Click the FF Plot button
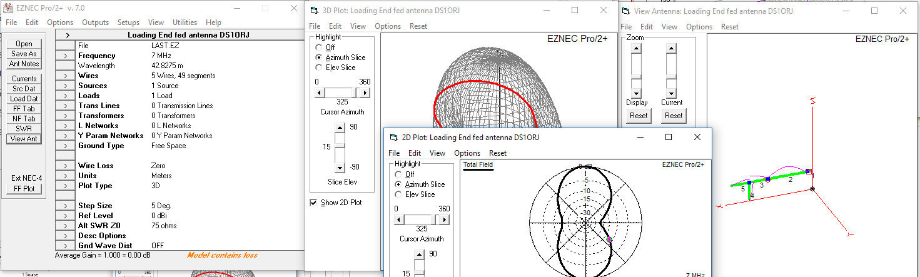 pos(24,188)
